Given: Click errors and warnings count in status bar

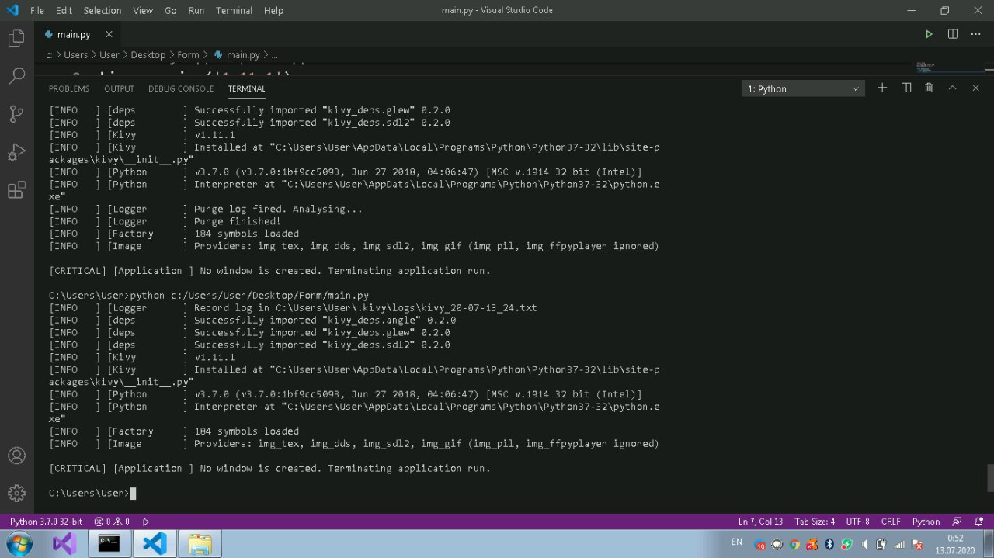Looking at the screenshot, I should pyautogui.click(x=112, y=522).
